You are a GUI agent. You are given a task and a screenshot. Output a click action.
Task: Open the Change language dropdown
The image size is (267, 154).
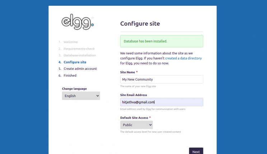[x=81, y=96]
